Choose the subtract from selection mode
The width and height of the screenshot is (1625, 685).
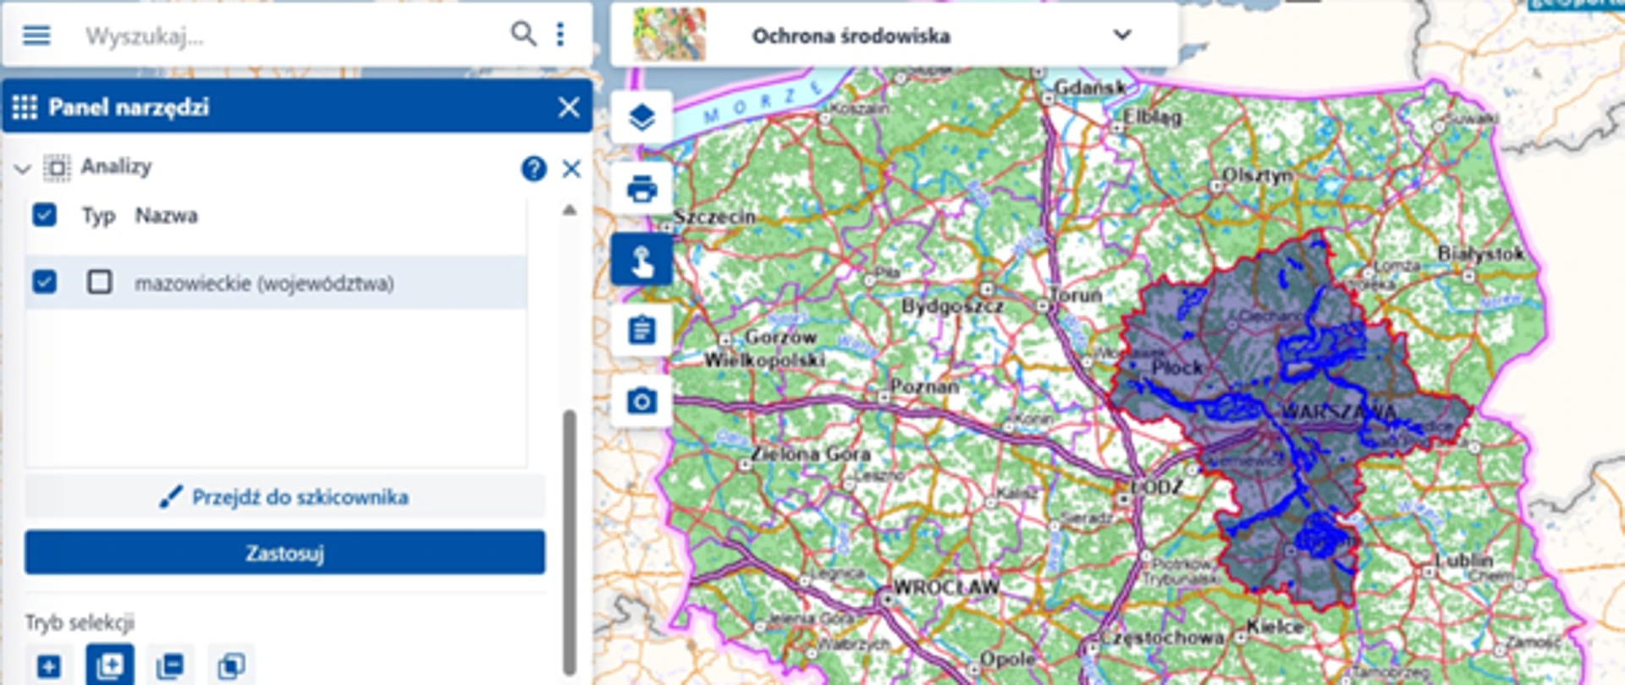tap(170, 666)
